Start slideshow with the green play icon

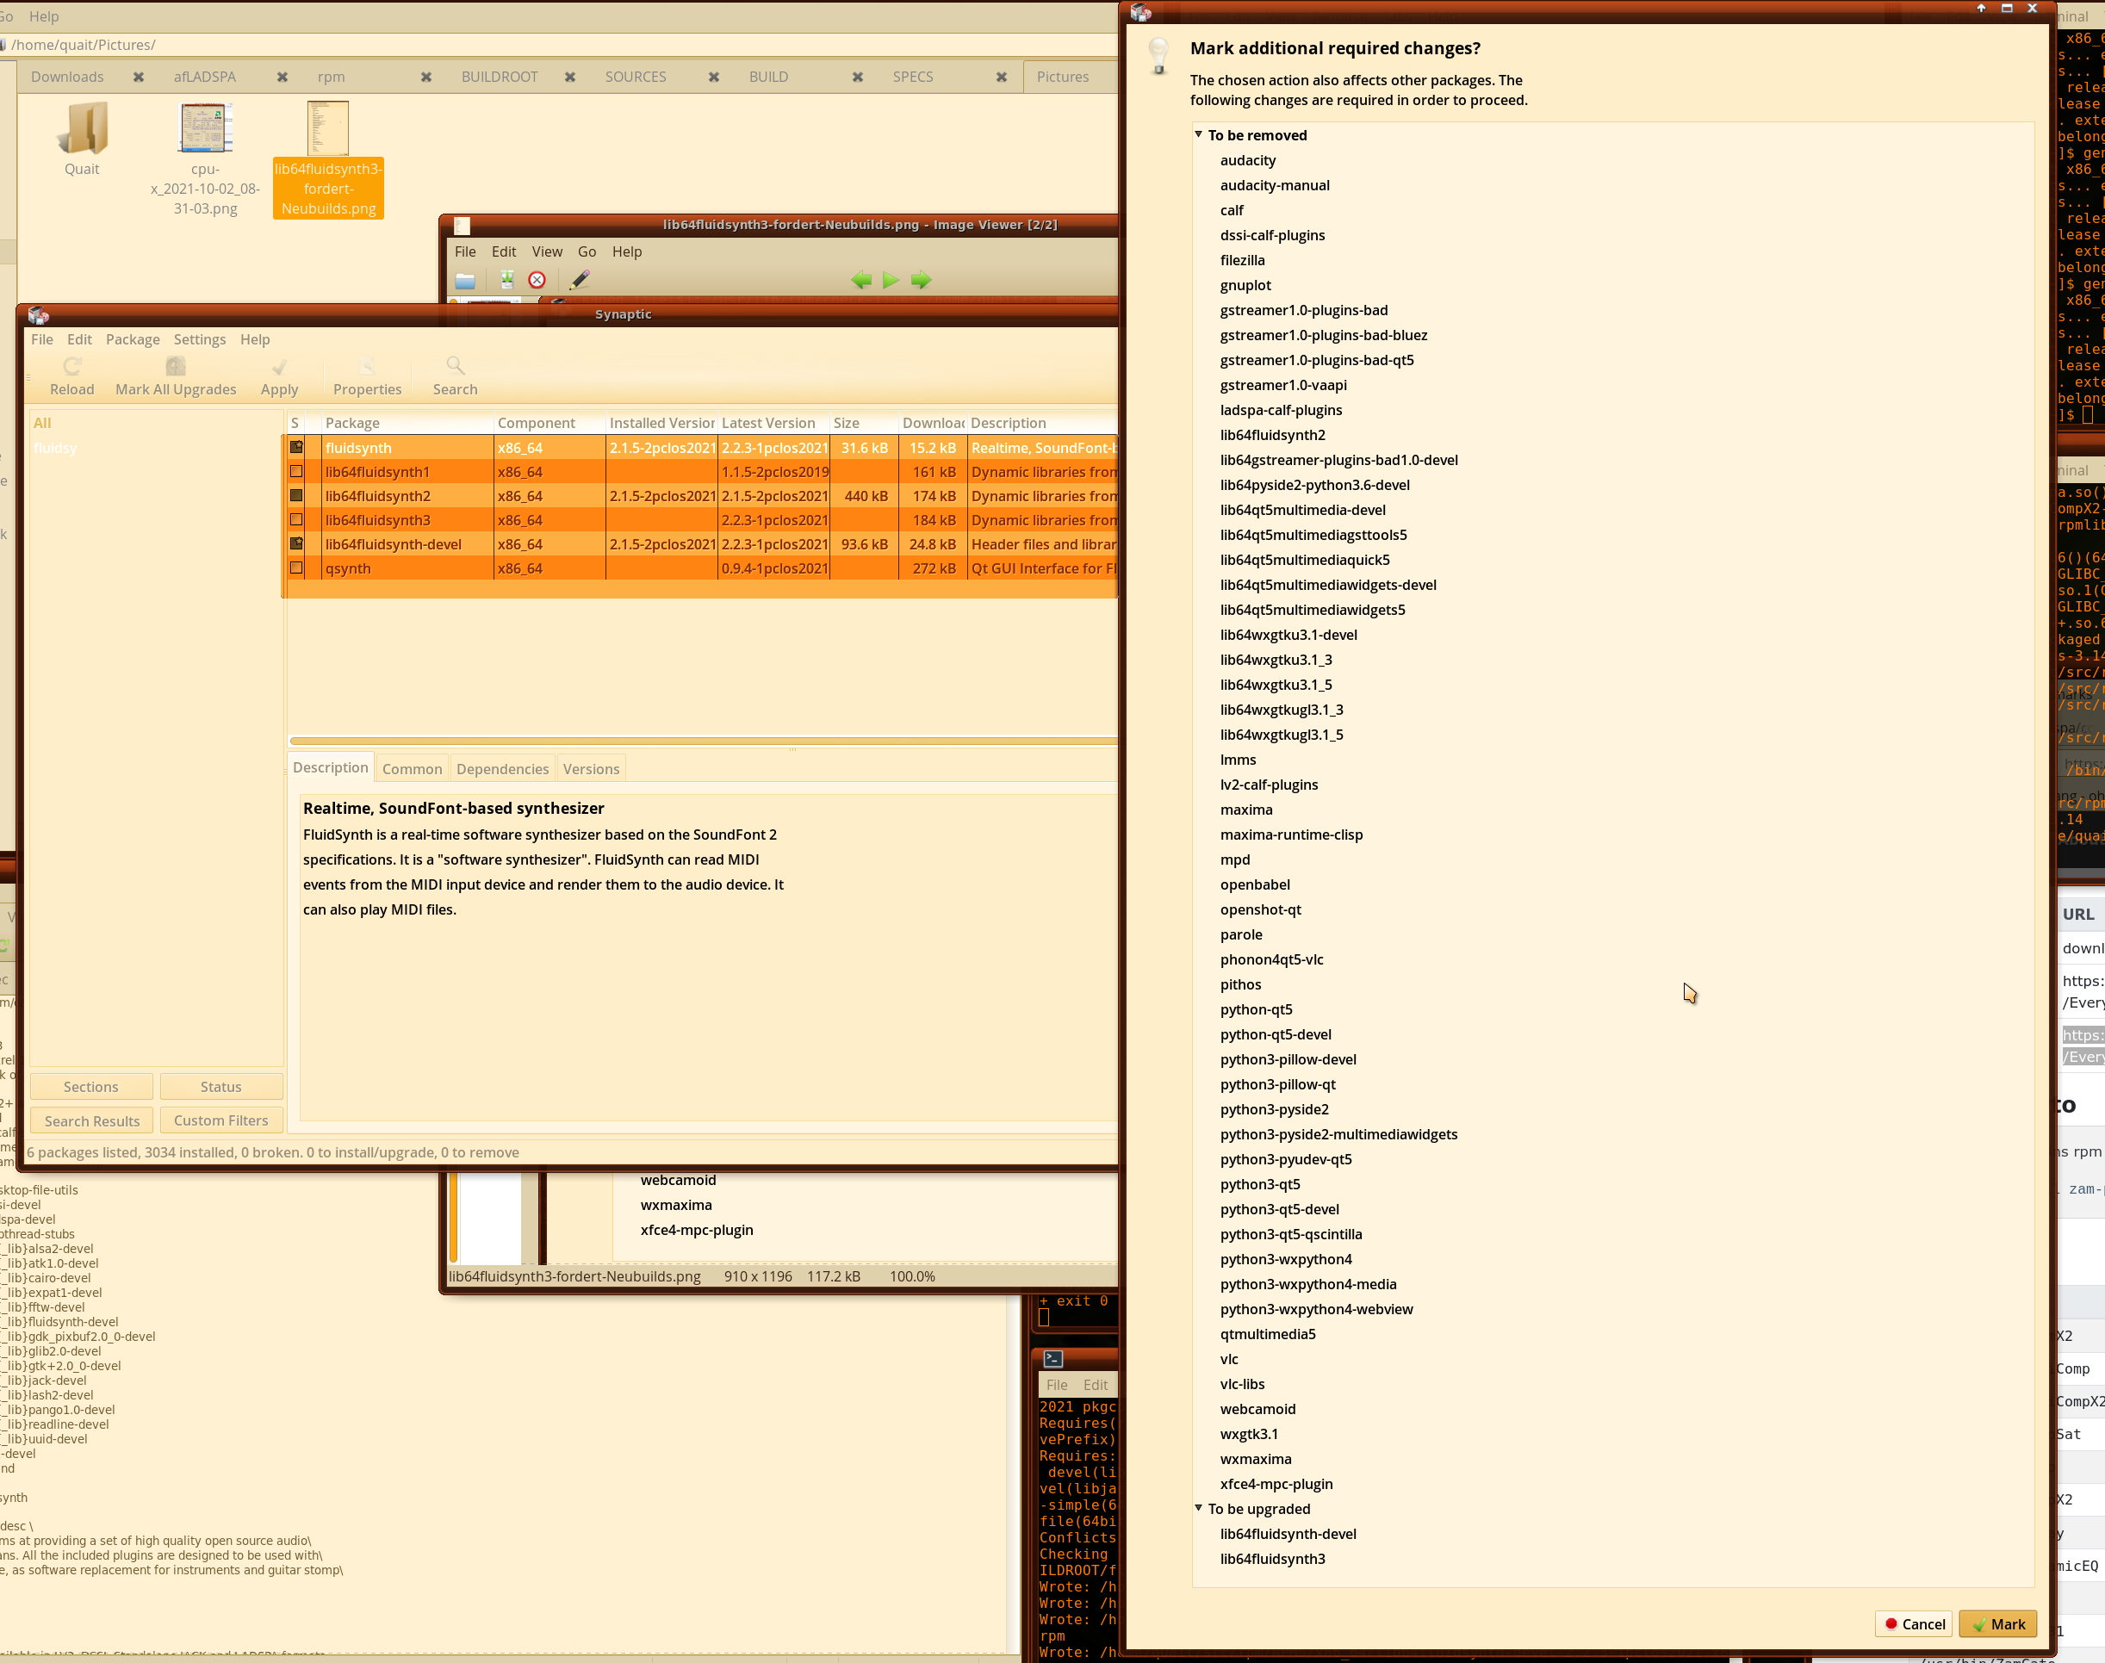click(890, 281)
